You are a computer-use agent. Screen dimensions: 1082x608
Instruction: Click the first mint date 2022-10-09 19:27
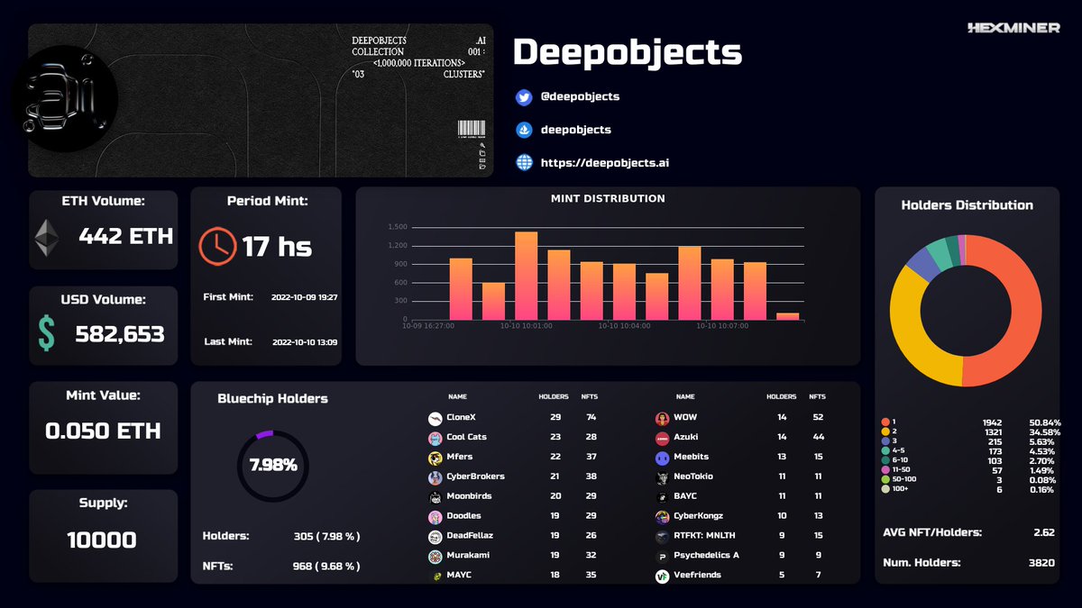(304, 297)
